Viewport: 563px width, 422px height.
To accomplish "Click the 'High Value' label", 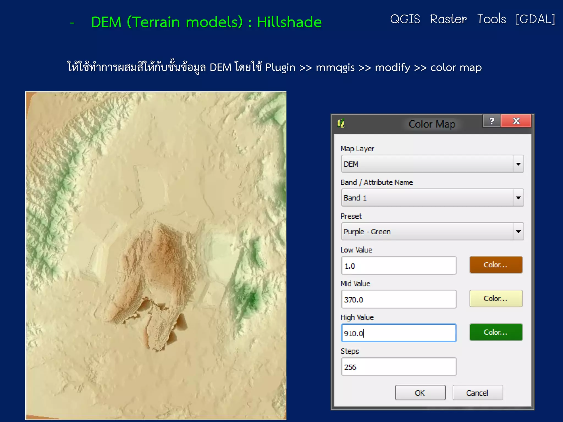I will 357,318.
